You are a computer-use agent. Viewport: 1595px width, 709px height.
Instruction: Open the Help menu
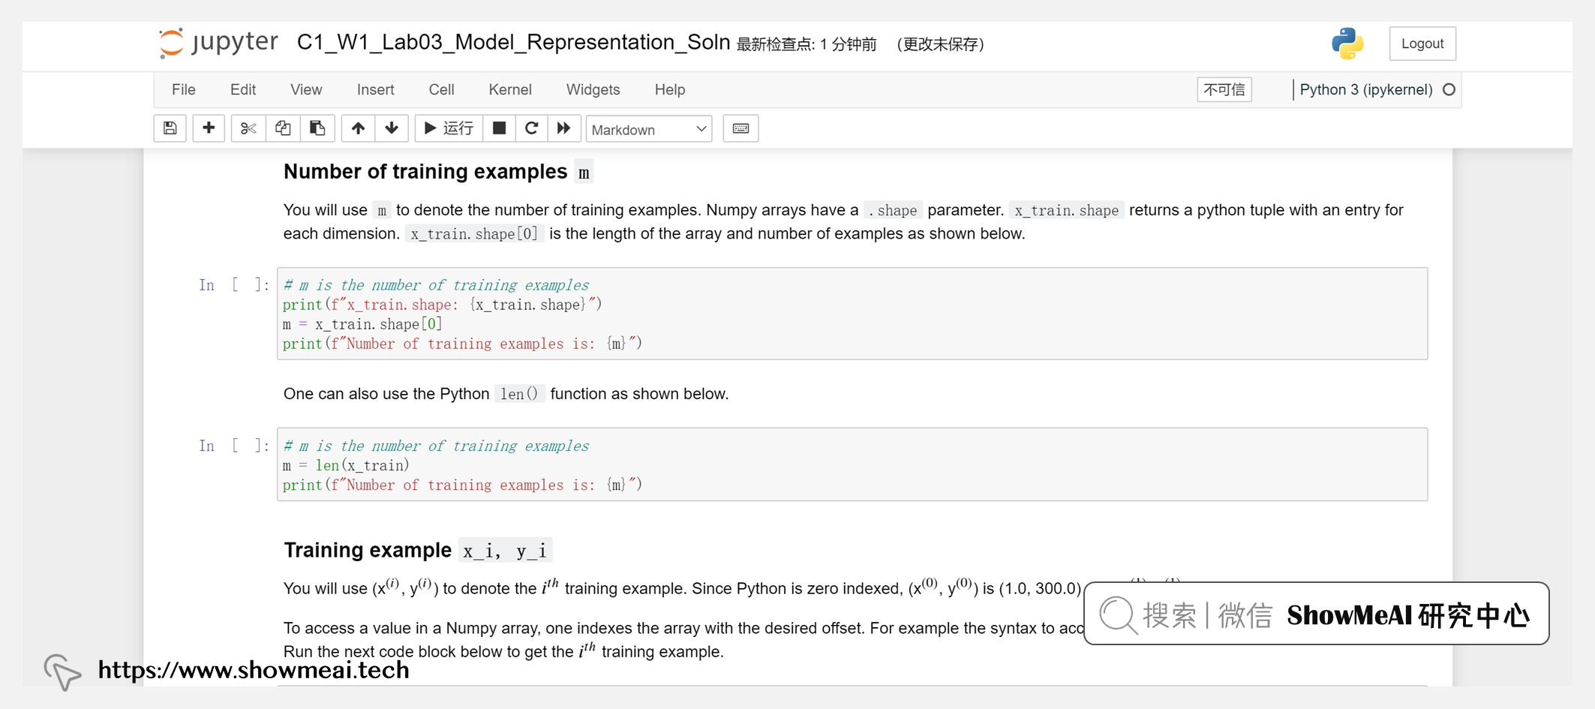pyautogui.click(x=670, y=89)
